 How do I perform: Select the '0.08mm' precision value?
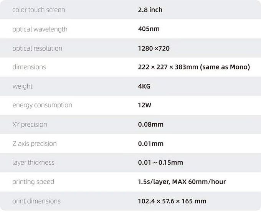pyautogui.click(x=150, y=124)
